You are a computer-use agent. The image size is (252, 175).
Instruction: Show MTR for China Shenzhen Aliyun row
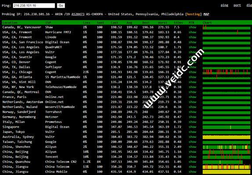tap(192, 147)
